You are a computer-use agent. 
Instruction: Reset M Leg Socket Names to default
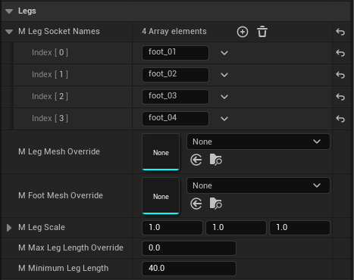point(340,32)
